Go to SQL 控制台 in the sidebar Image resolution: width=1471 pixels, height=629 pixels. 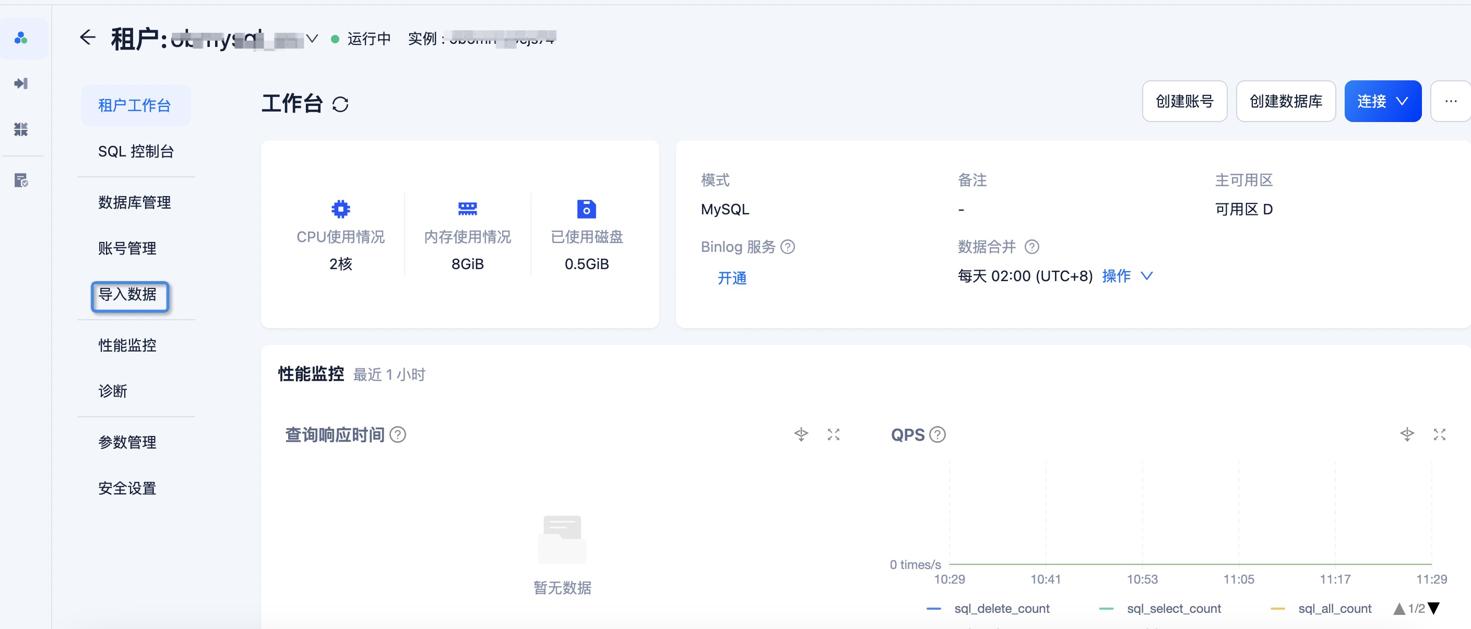pos(136,151)
